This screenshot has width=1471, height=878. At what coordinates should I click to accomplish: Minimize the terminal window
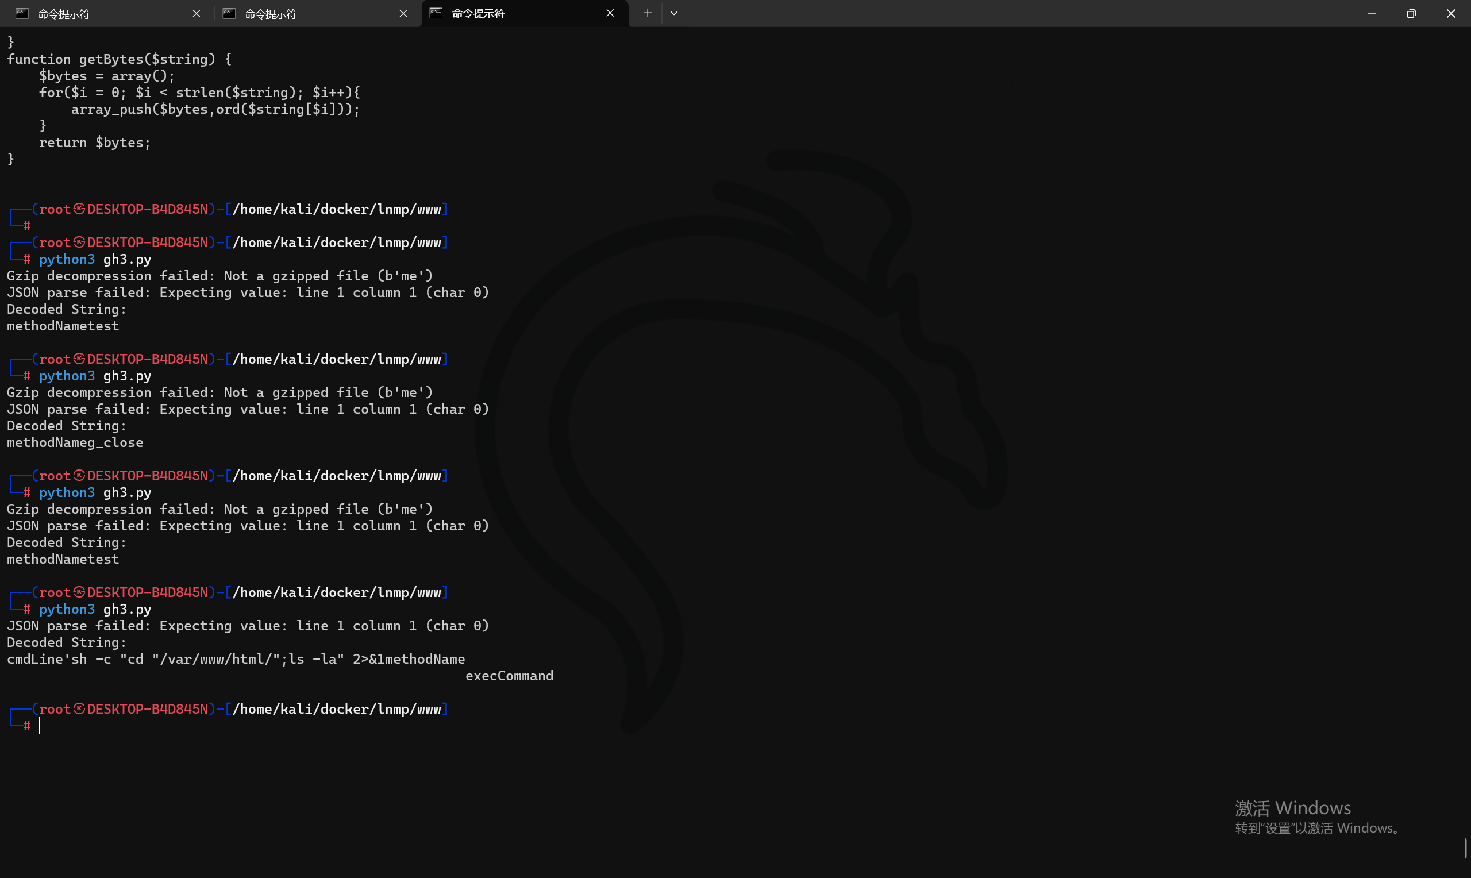(x=1372, y=13)
